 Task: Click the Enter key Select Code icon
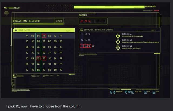tap(129, 92)
